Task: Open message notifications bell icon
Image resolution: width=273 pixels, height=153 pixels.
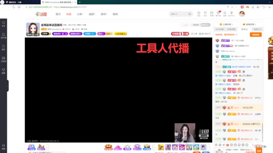Action: pyautogui.click(x=225, y=14)
